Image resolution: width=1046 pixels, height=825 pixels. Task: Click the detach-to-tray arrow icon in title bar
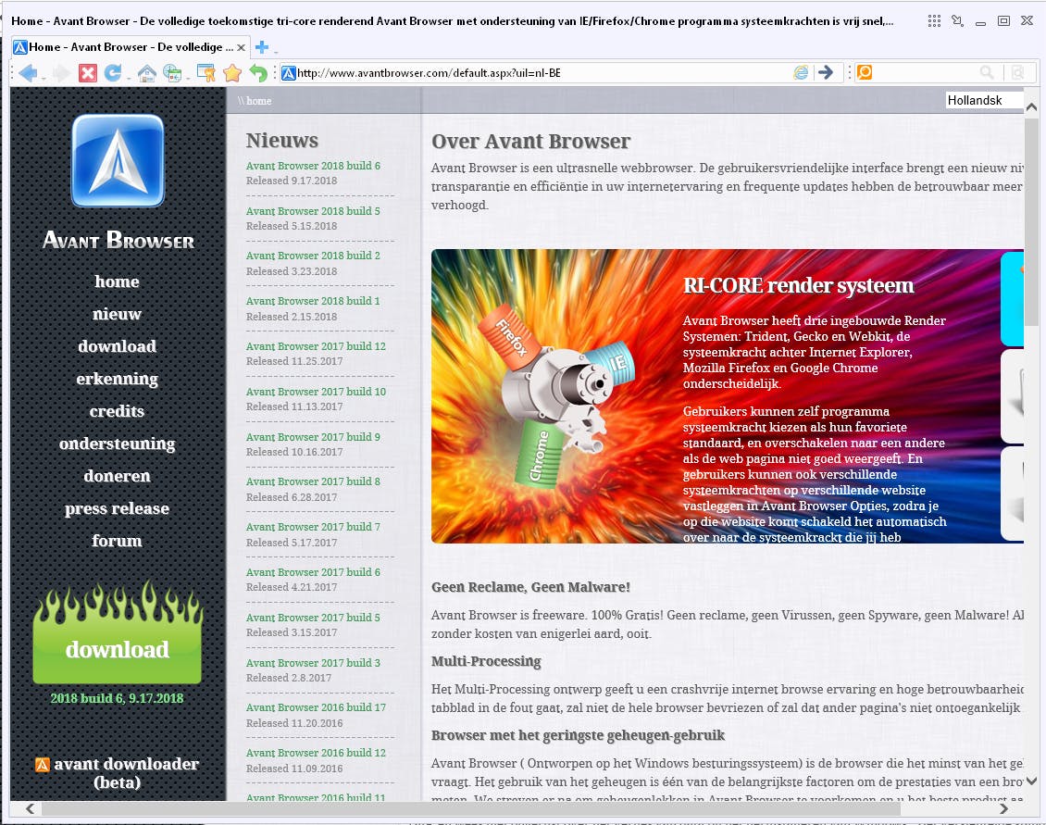click(x=957, y=20)
